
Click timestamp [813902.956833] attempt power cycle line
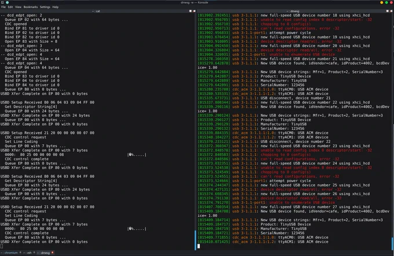[x=254, y=32]
